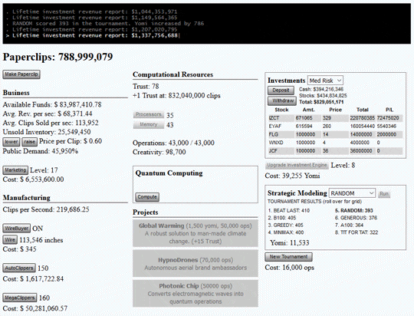Open the RANDOM strategy dropdown
The image size is (414, 316).
352,193
